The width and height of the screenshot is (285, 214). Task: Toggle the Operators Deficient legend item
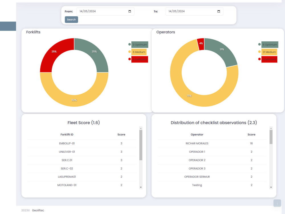point(268,59)
